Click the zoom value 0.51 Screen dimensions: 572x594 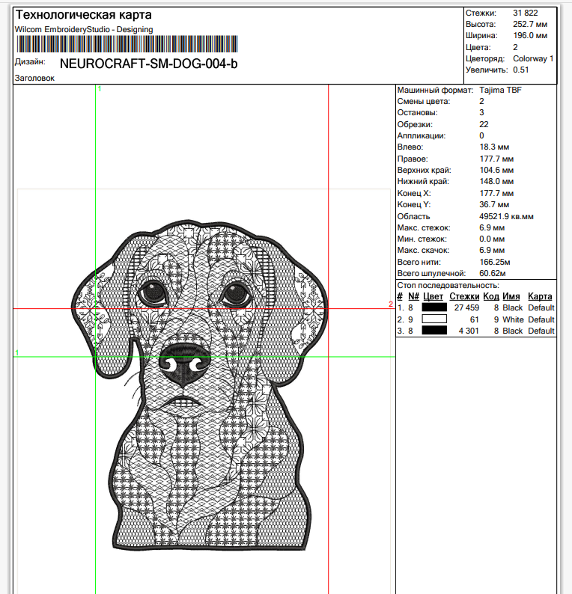point(521,70)
